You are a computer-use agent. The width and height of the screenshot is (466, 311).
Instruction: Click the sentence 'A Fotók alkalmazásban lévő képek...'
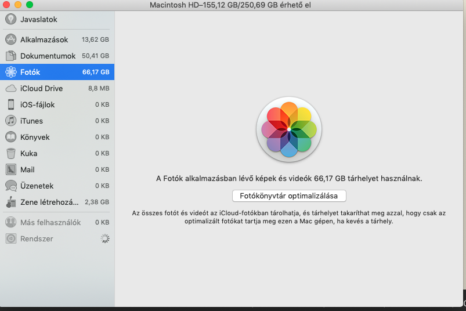(289, 179)
